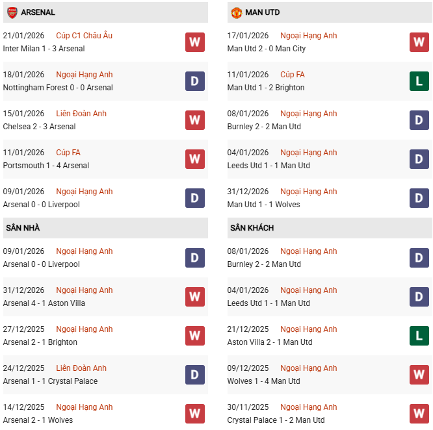This screenshot has width=433, height=430.
Task: Open Cúp FA link above Portsmouth match
Action: pos(68,153)
